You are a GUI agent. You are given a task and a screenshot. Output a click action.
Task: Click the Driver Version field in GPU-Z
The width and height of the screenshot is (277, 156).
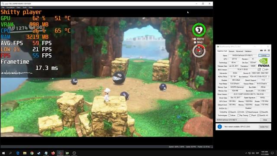point(249,94)
